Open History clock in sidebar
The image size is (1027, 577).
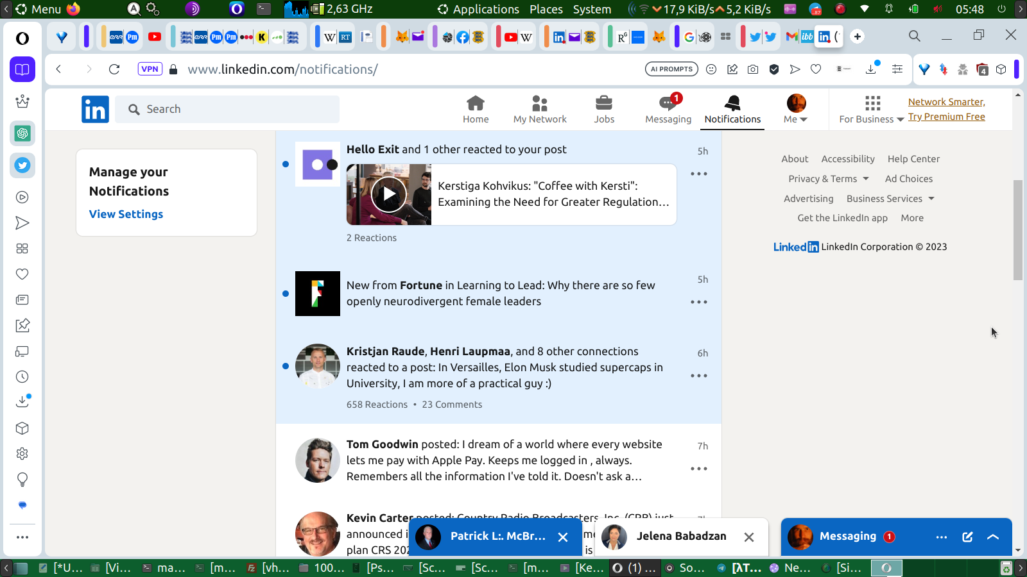click(x=22, y=377)
